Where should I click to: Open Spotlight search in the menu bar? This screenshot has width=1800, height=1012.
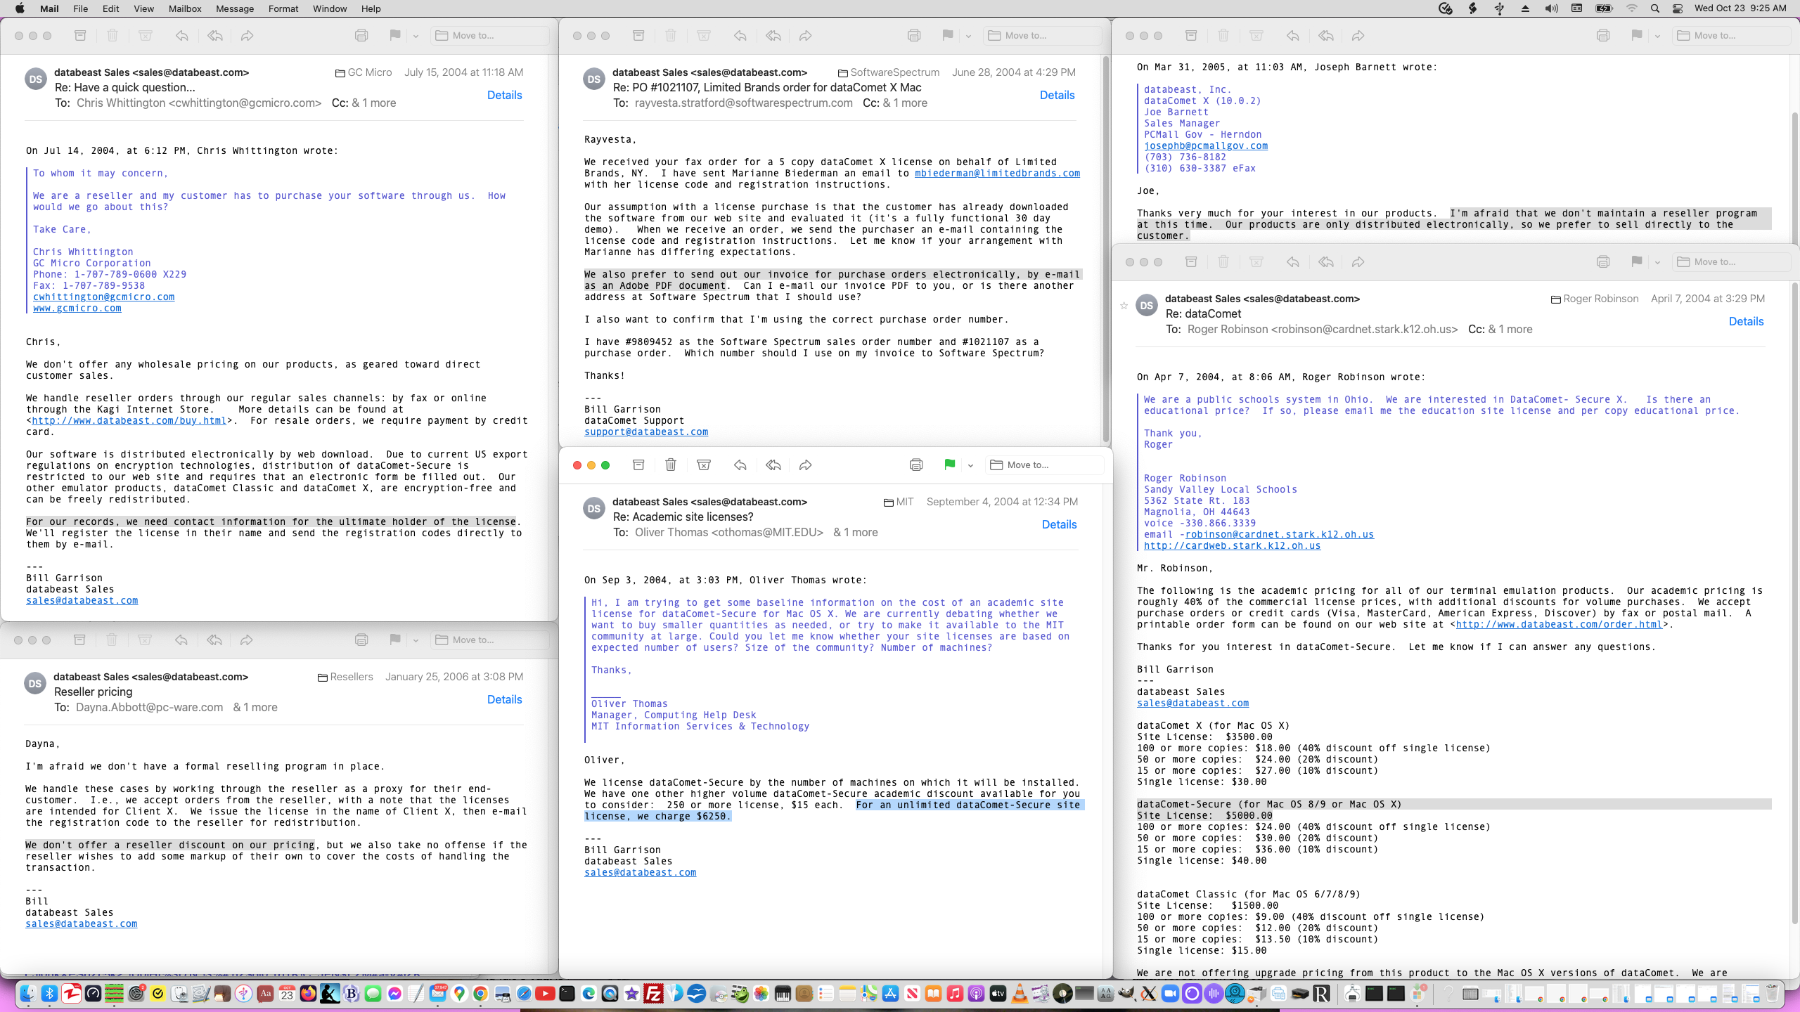point(1655,8)
